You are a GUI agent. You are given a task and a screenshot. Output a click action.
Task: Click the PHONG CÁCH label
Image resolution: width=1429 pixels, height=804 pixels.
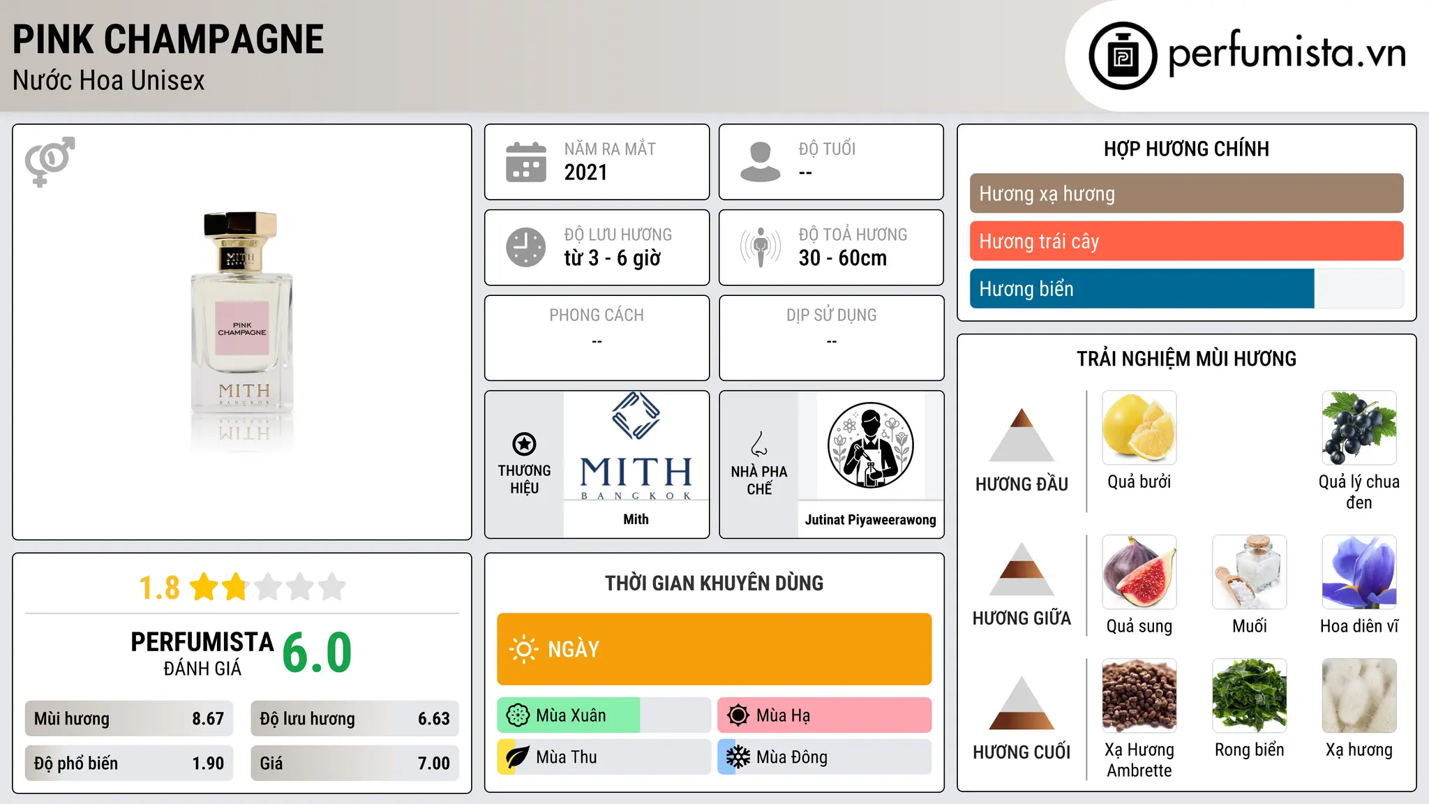pos(597,315)
